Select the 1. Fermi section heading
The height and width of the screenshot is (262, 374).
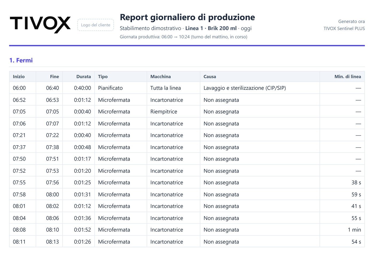(x=21, y=60)
